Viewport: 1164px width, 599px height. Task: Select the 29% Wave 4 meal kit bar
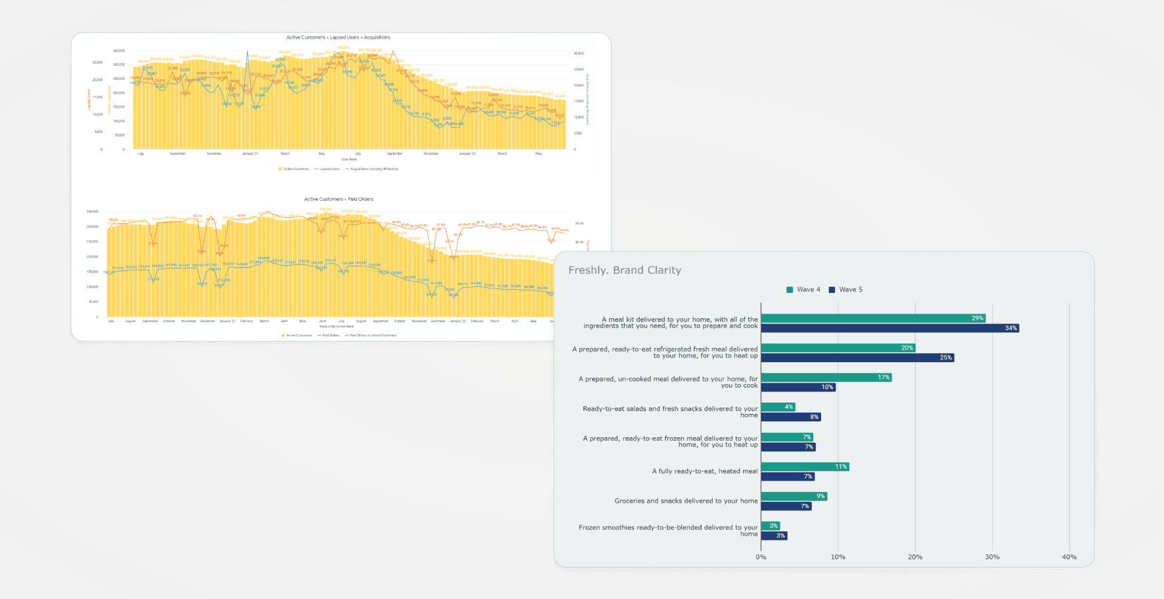click(873, 318)
